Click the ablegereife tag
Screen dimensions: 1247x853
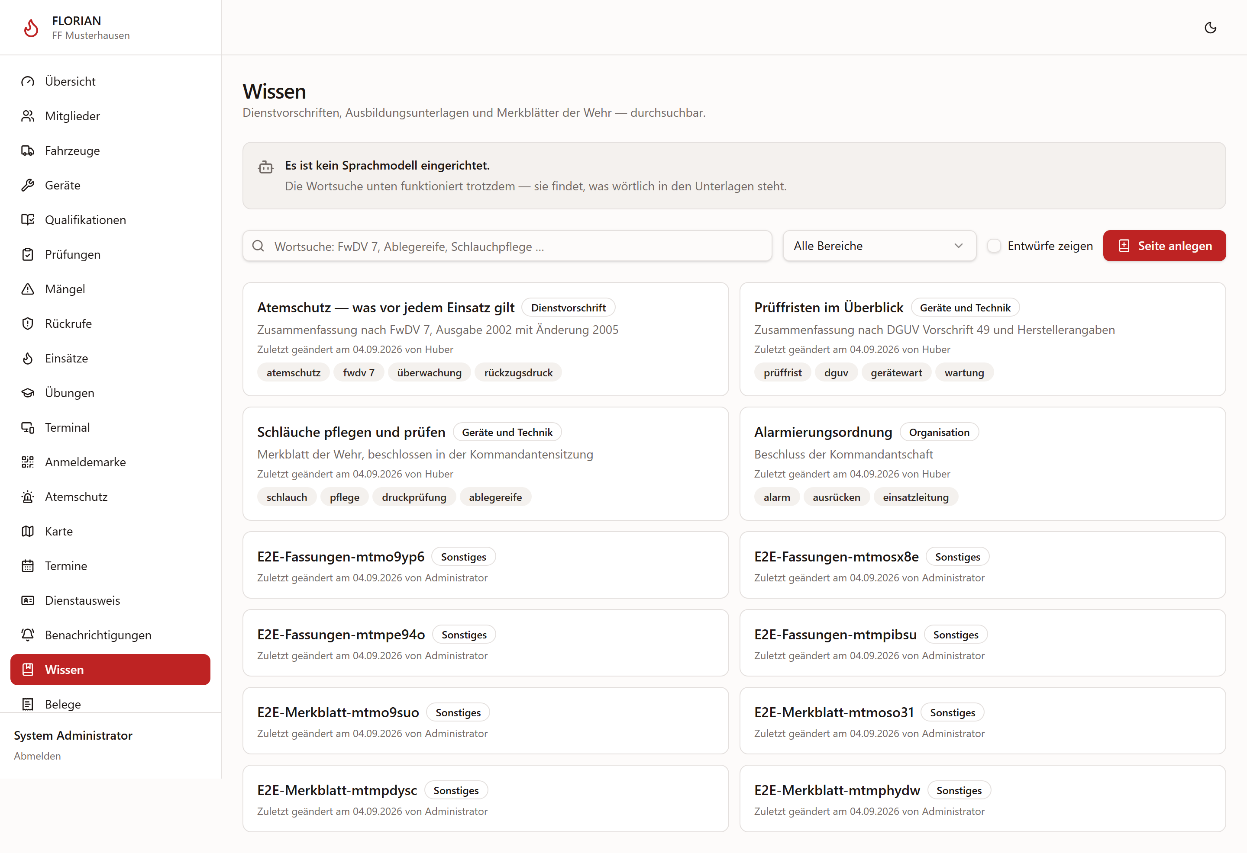point(495,497)
